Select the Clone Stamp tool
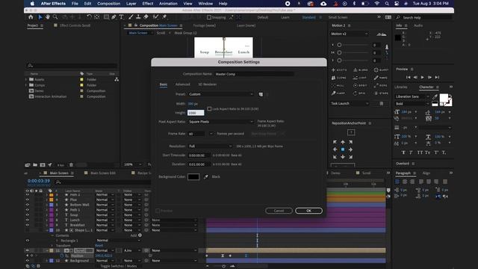478x269 pixels. 138,17
